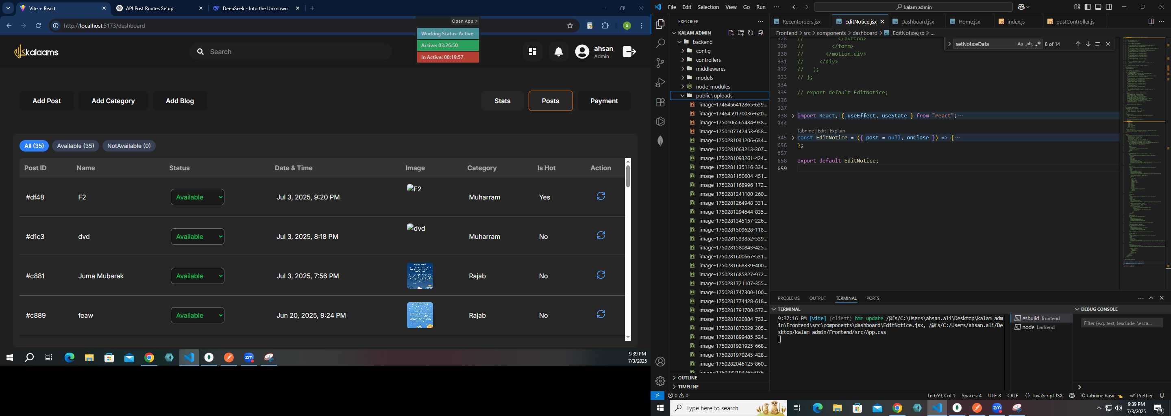Open Juma Mubarak post image thumbnail
Viewport: 1171px width, 416px height.
coord(420,276)
